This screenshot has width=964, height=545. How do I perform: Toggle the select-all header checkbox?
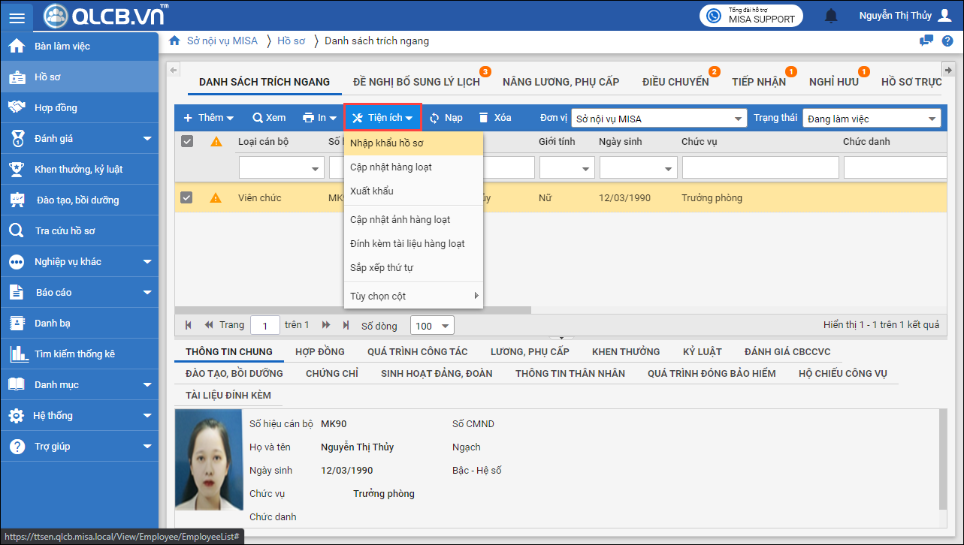coord(187,141)
